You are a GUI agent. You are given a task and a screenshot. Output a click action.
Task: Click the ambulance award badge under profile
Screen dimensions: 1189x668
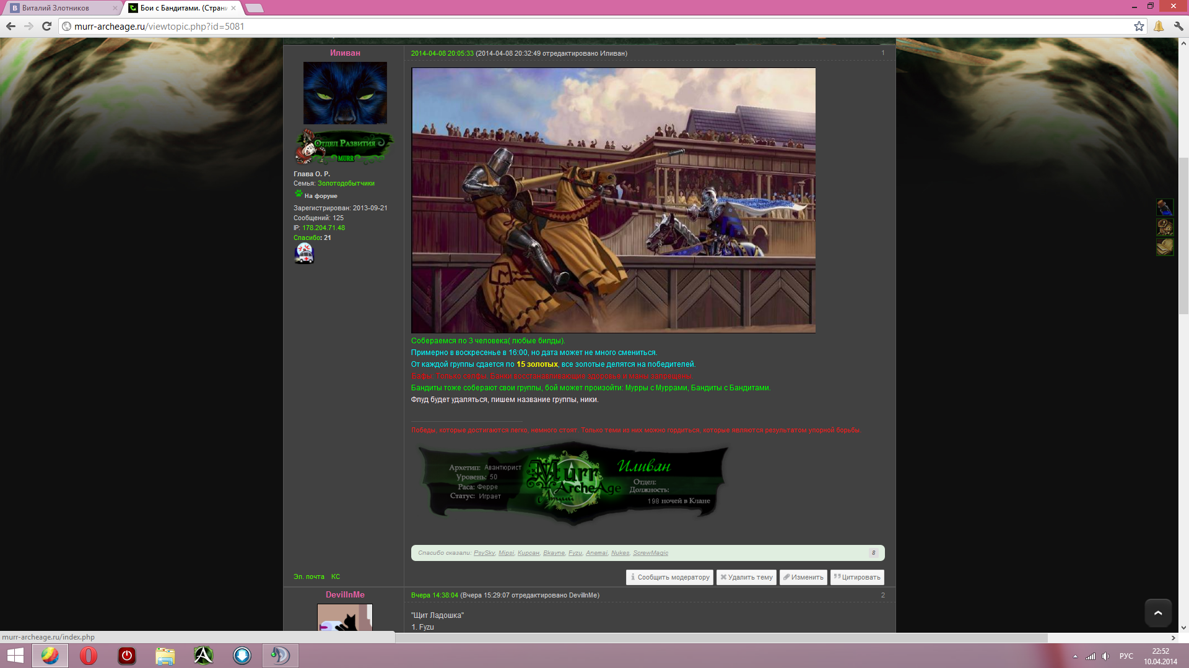[304, 253]
